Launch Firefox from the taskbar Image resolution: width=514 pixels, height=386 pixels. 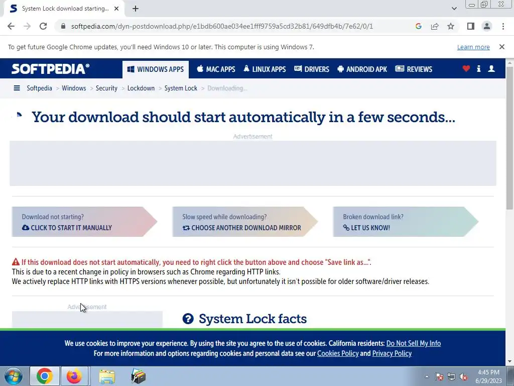pyautogui.click(x=74, y=376)
